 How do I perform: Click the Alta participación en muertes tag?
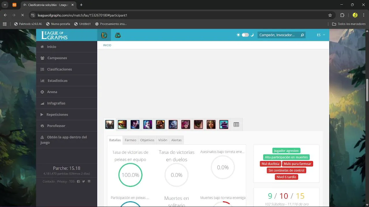pyautogui.click(x=286, y=157)
